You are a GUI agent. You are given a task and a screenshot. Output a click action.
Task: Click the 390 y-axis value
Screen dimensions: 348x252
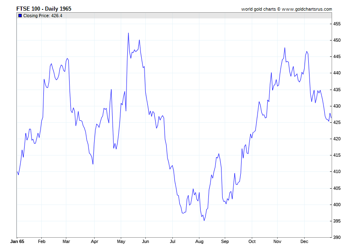(337, 237)
